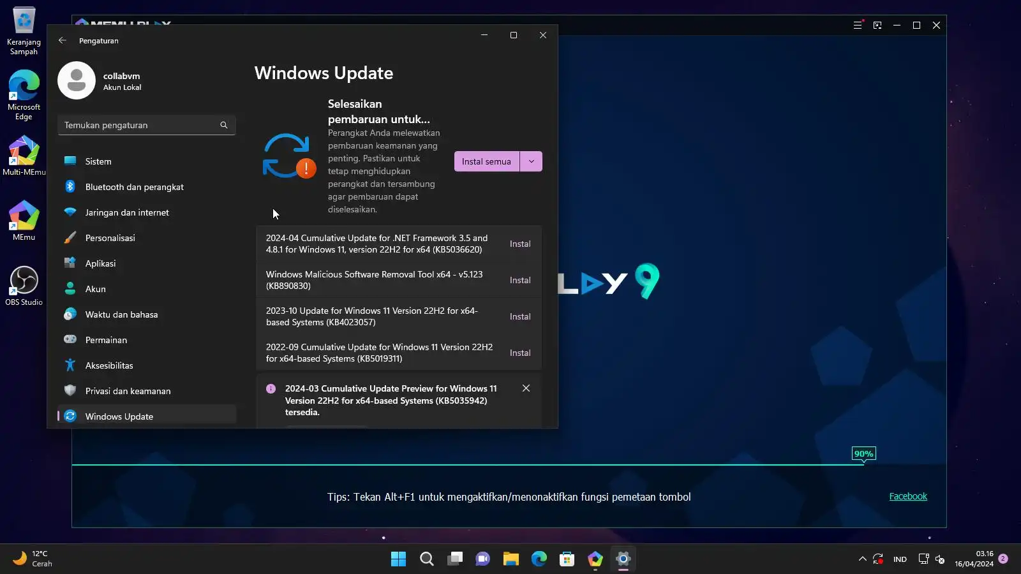The image size is (1021, 574).
Task: Click the 90% loading progress marker
Action: point(864,453)
